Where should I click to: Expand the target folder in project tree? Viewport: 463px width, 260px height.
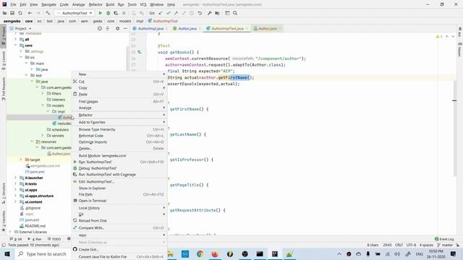click(x=21, y=160)
